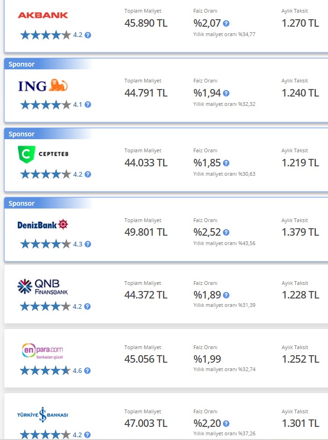Click the enpara.com logo
The width and height of the screenshot is (328, 440).
coord(43,351)
